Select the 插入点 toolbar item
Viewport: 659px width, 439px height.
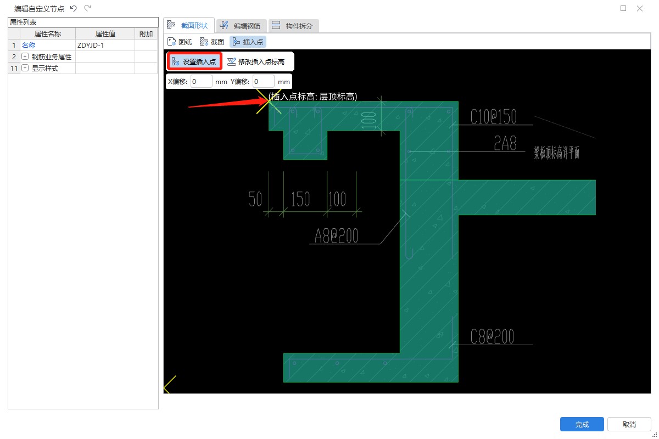click(248, 41)
